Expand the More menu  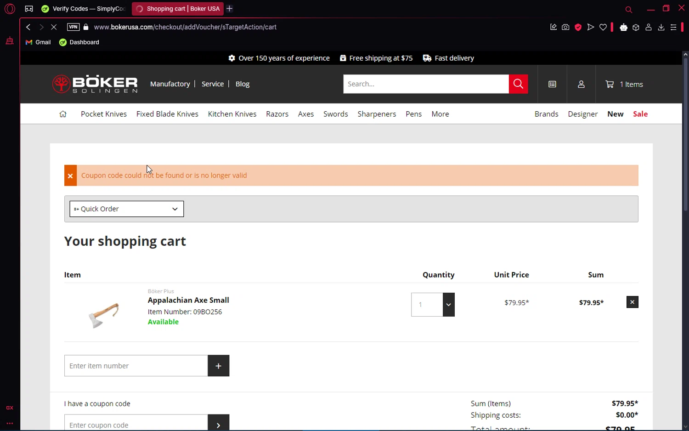tap(440, 114)
